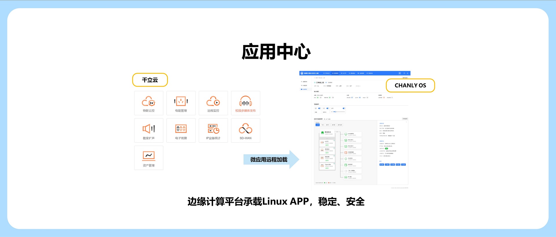Toggle the 扩声 switch in quick actions
Image resolution: width=556 pixels, height=237 pixels.
(344, 108)
